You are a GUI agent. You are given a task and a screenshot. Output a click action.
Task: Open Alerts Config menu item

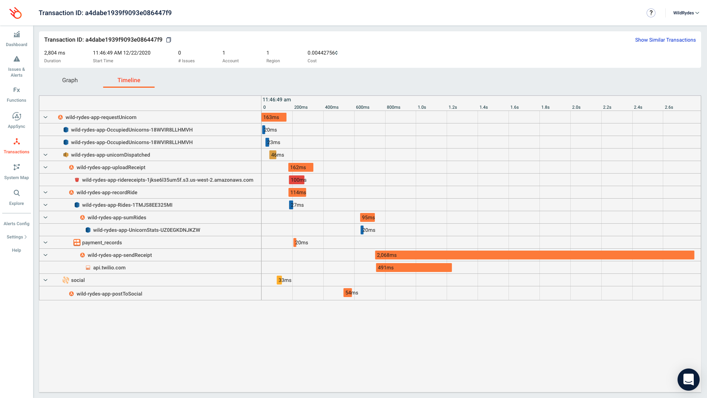pos(17,224)
